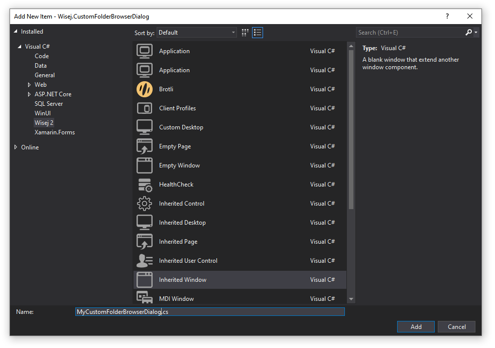Expand the Web tree node

[x=29, y=84]
